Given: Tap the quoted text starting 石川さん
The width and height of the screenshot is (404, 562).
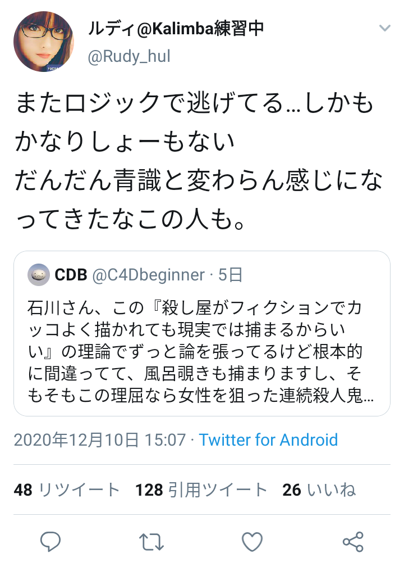Looking at the screenshot, I should (201, 352).
